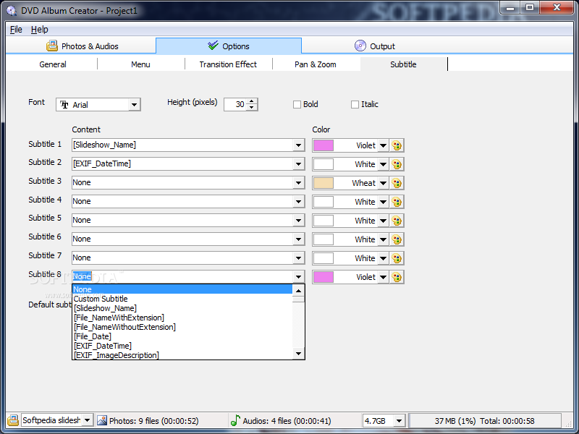Click the green music note audios icon
The width and height of the screenshot is (579, 434).
click(x=235, y=420)
